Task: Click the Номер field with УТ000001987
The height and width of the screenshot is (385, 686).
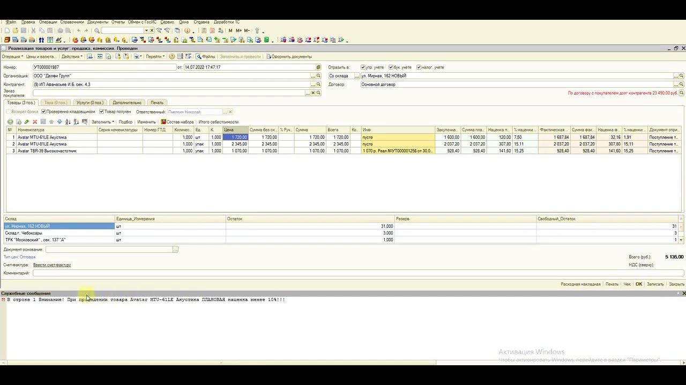Action: pos(105,67)
